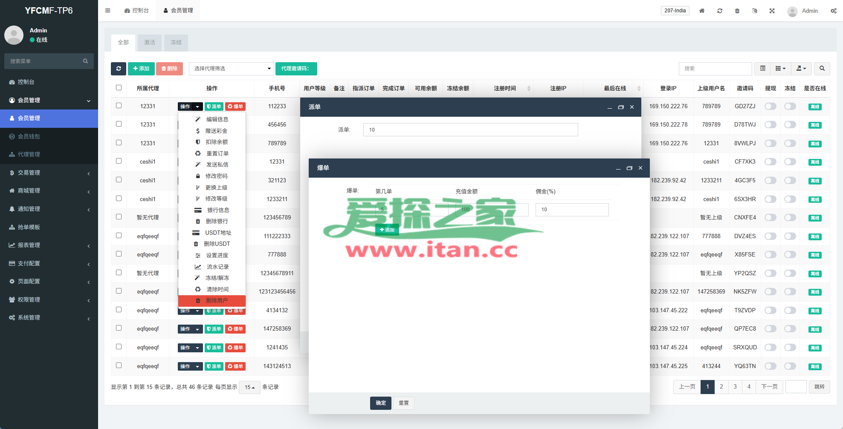Toggle 冻结 switch for user D78TWJ

(x=790, y=124)
